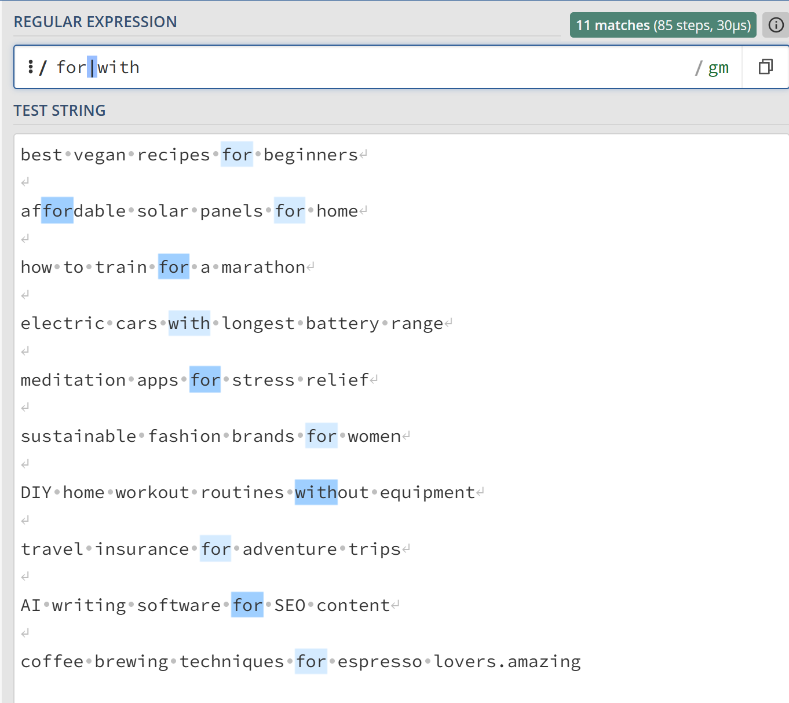Click the 'TEST STRING' heading
The image size is (789, 703).
(59, 111)
